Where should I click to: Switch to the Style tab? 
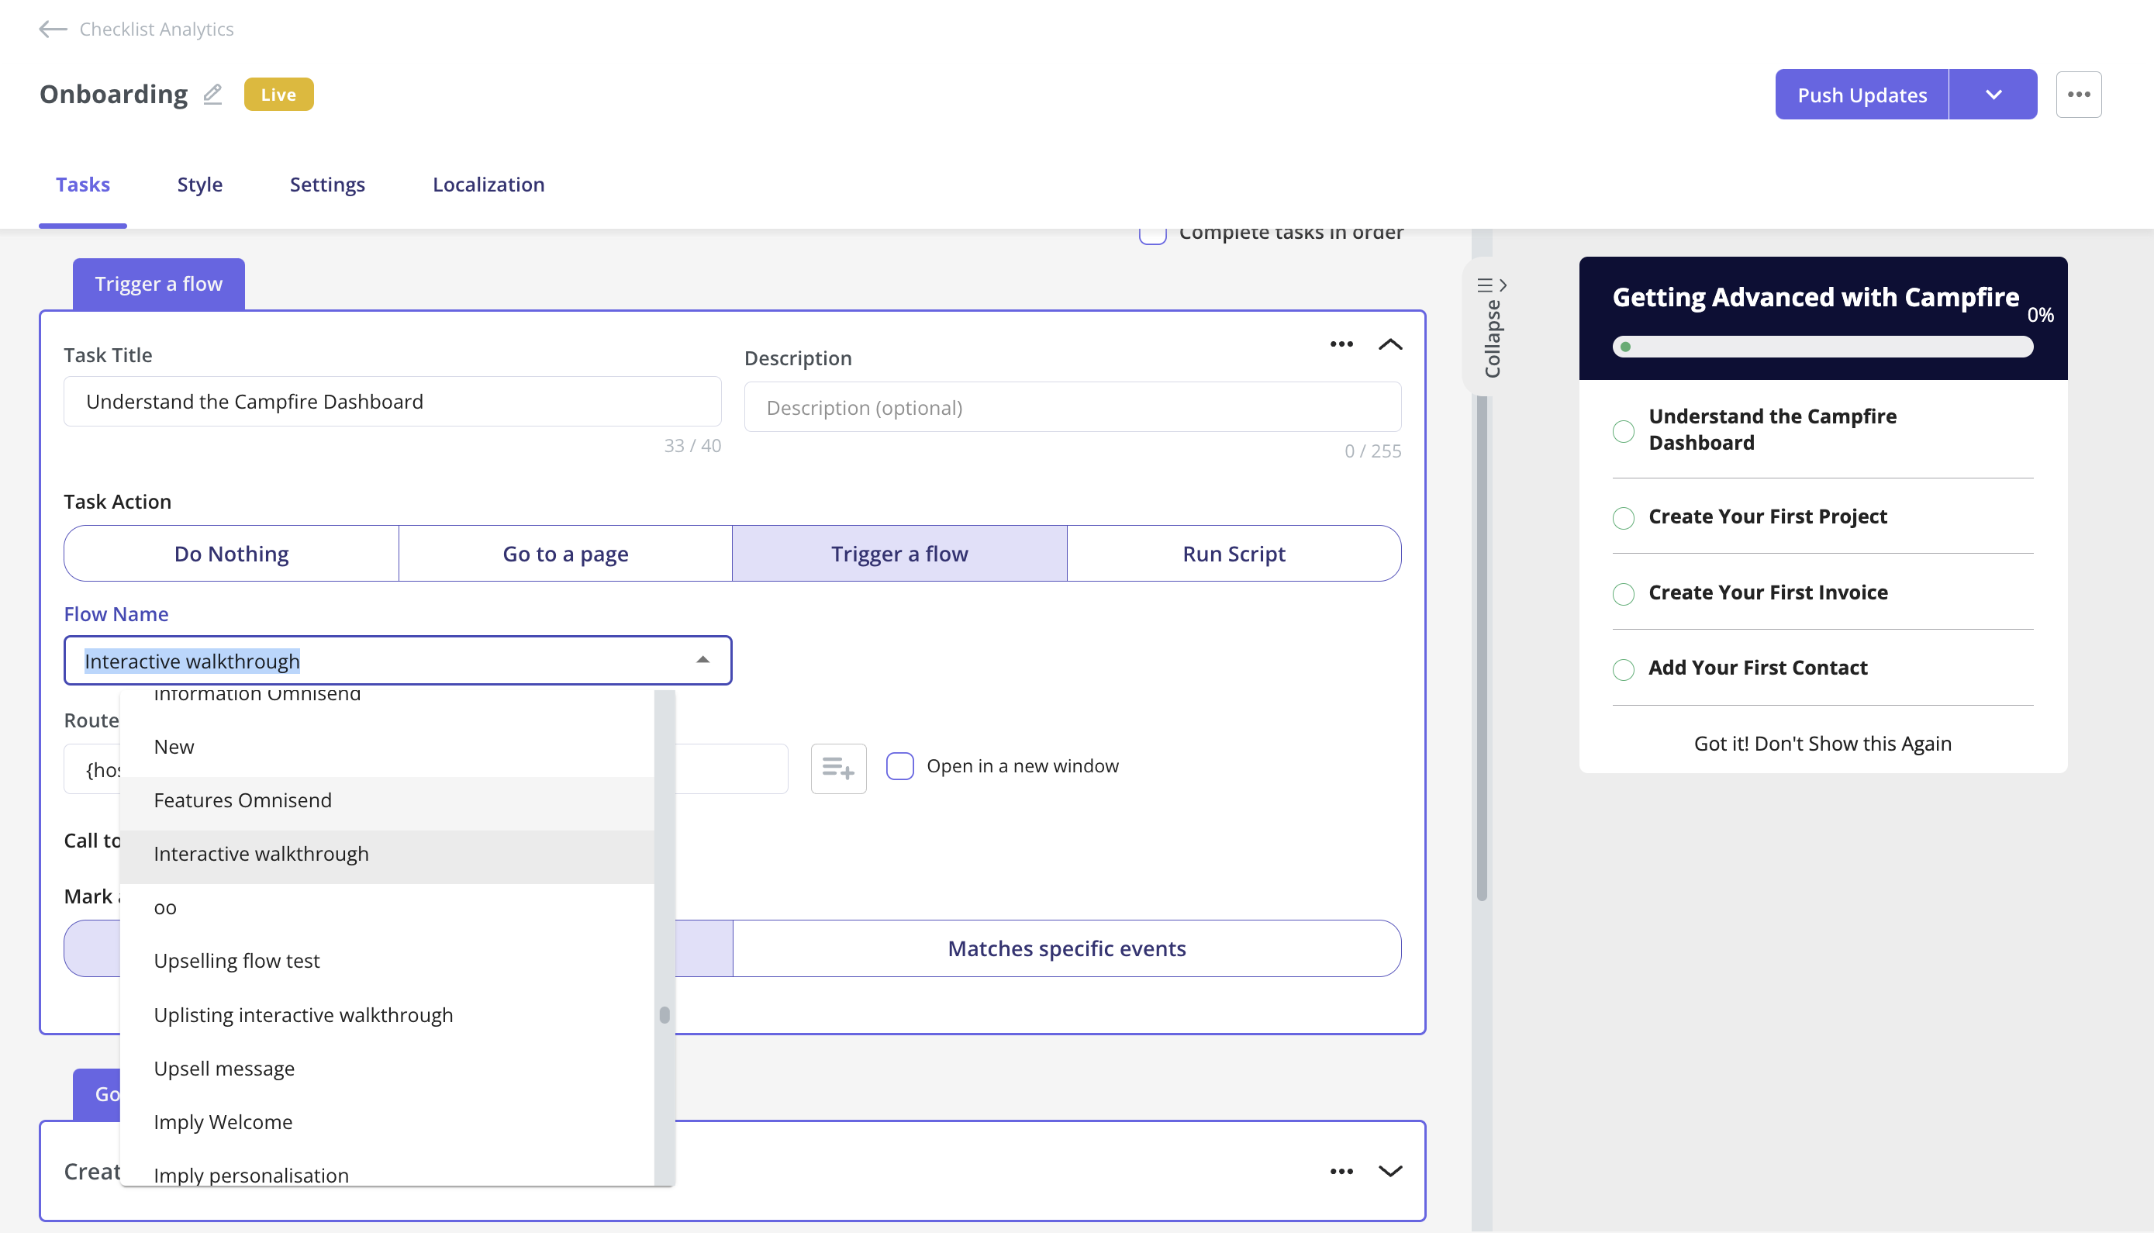[200, 184]
